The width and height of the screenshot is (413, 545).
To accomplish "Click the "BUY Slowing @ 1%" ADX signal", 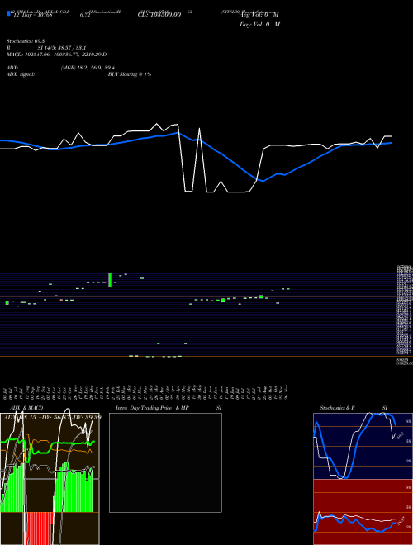I will point(130,74).
